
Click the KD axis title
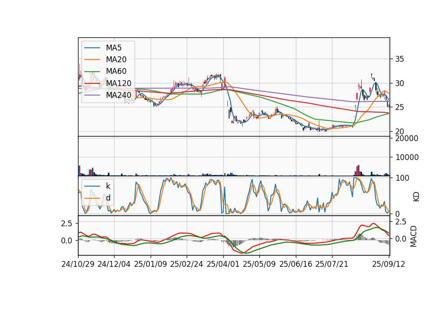tap(416, 197)
